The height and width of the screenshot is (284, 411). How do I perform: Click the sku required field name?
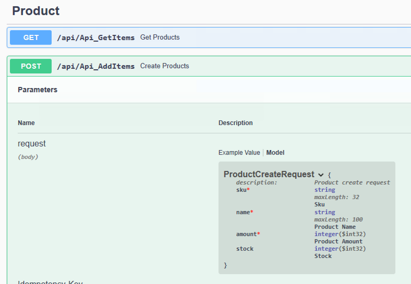click(243, 190)
